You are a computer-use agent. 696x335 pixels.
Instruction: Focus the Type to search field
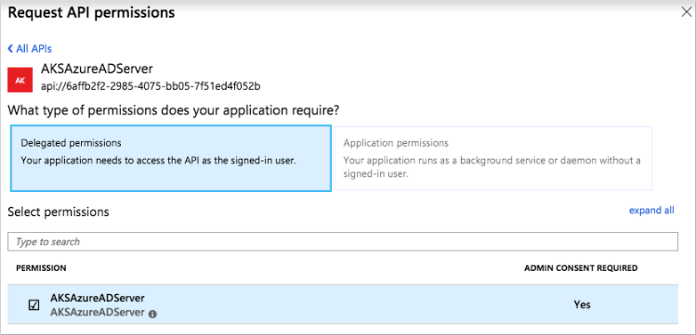pos(343,242)
